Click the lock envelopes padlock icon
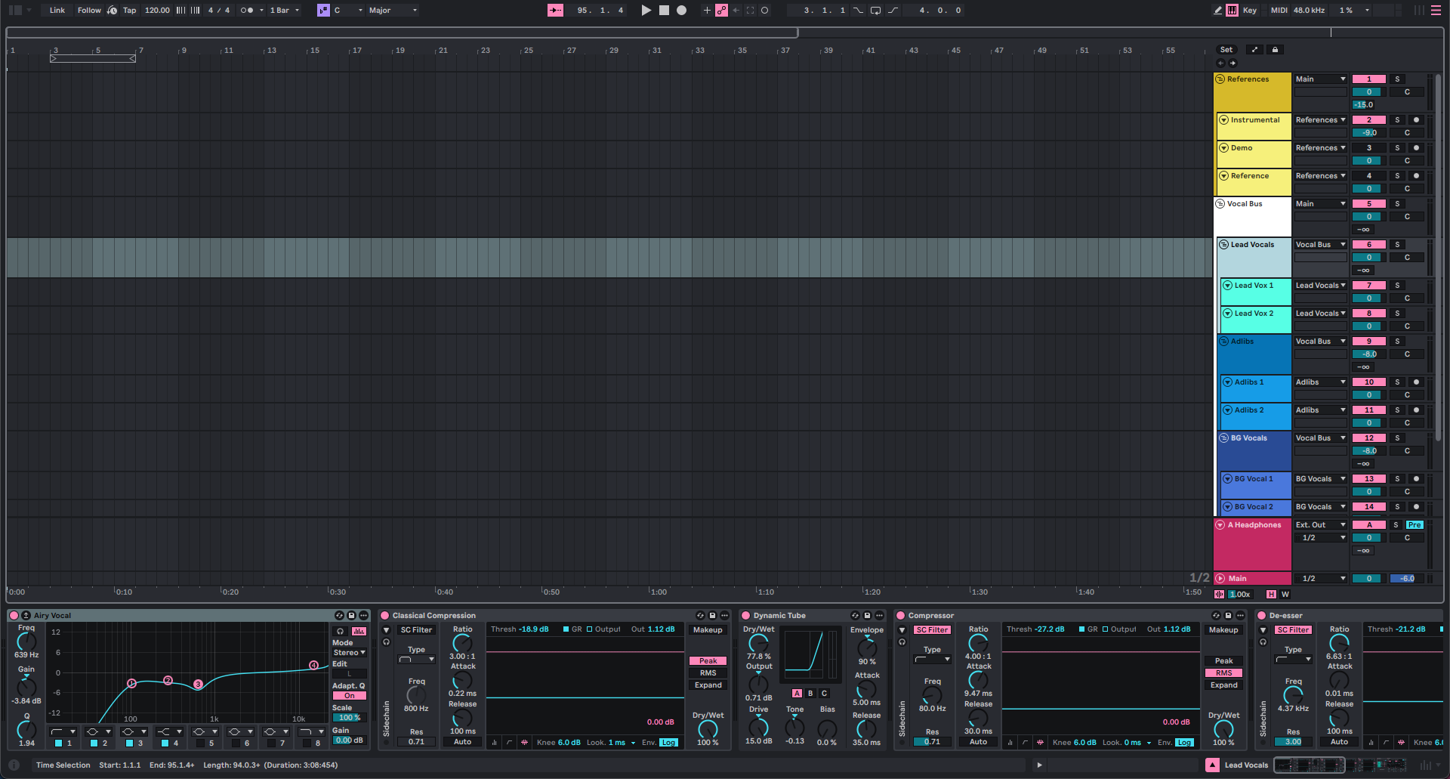1450x779 pixels. (x=1276, y=50)
